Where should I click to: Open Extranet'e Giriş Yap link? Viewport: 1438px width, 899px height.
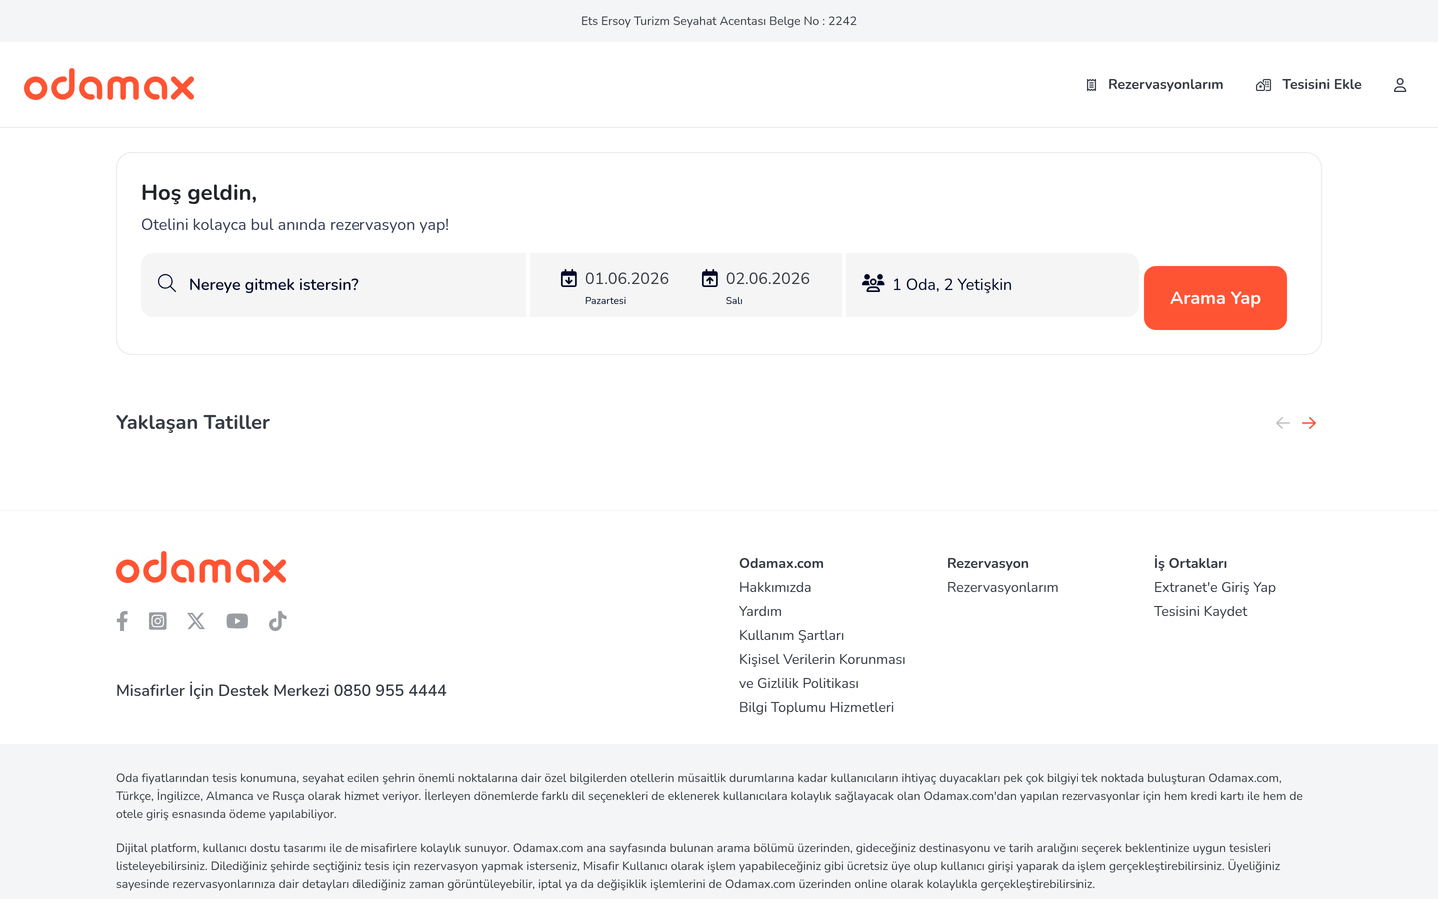[x=1215, y=588]
